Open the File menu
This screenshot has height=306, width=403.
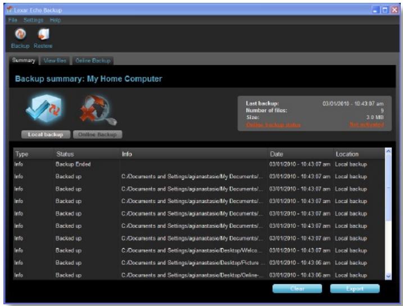tap(12, 20)
